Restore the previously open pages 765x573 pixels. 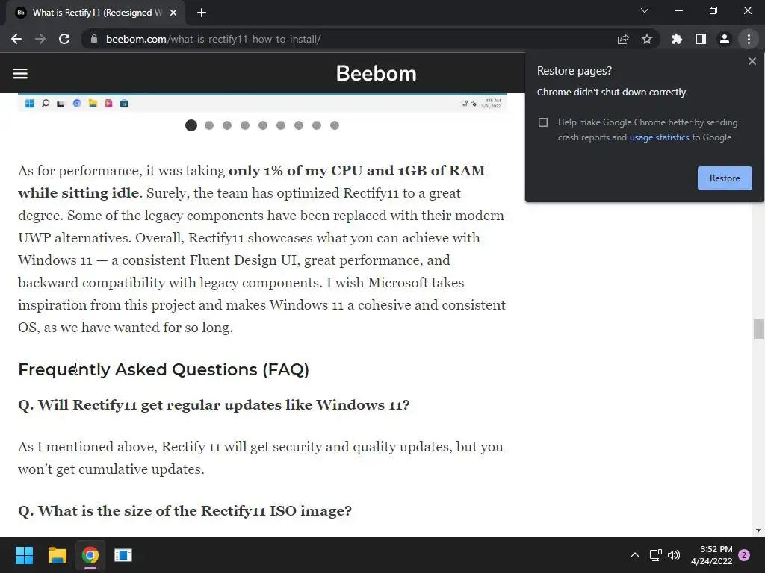(x=725, y=178)
